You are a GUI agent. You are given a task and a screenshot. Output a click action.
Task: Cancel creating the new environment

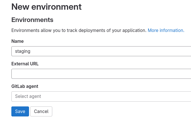coord(41,111)
